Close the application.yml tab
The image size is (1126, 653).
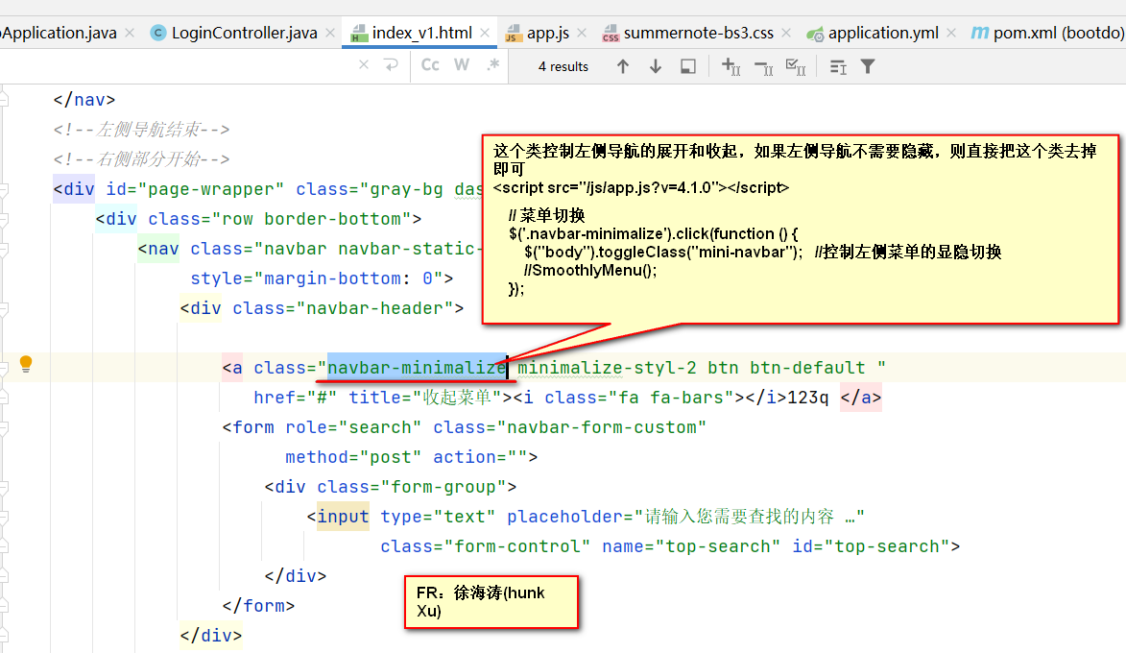(x=950, y=33)
